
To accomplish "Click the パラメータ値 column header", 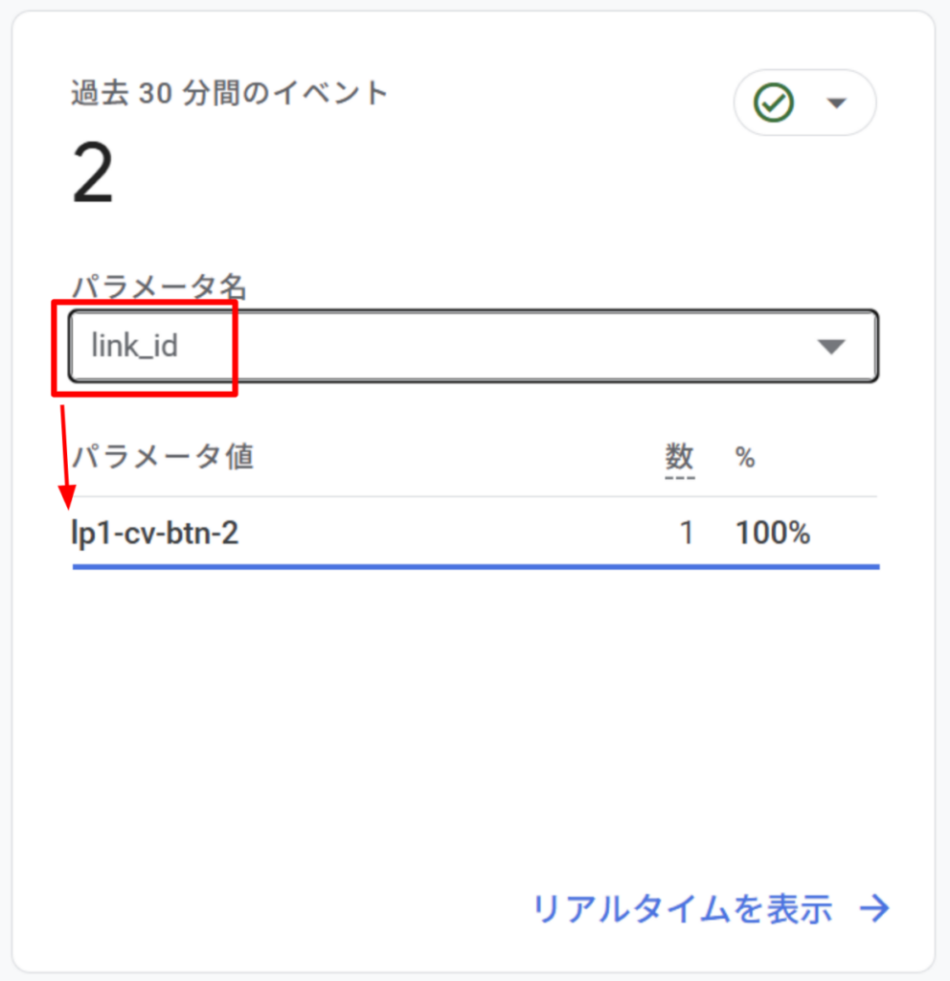I will coord(164,457).
